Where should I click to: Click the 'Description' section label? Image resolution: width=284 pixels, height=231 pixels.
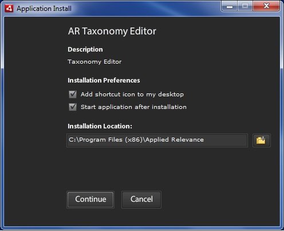(85, 49)
